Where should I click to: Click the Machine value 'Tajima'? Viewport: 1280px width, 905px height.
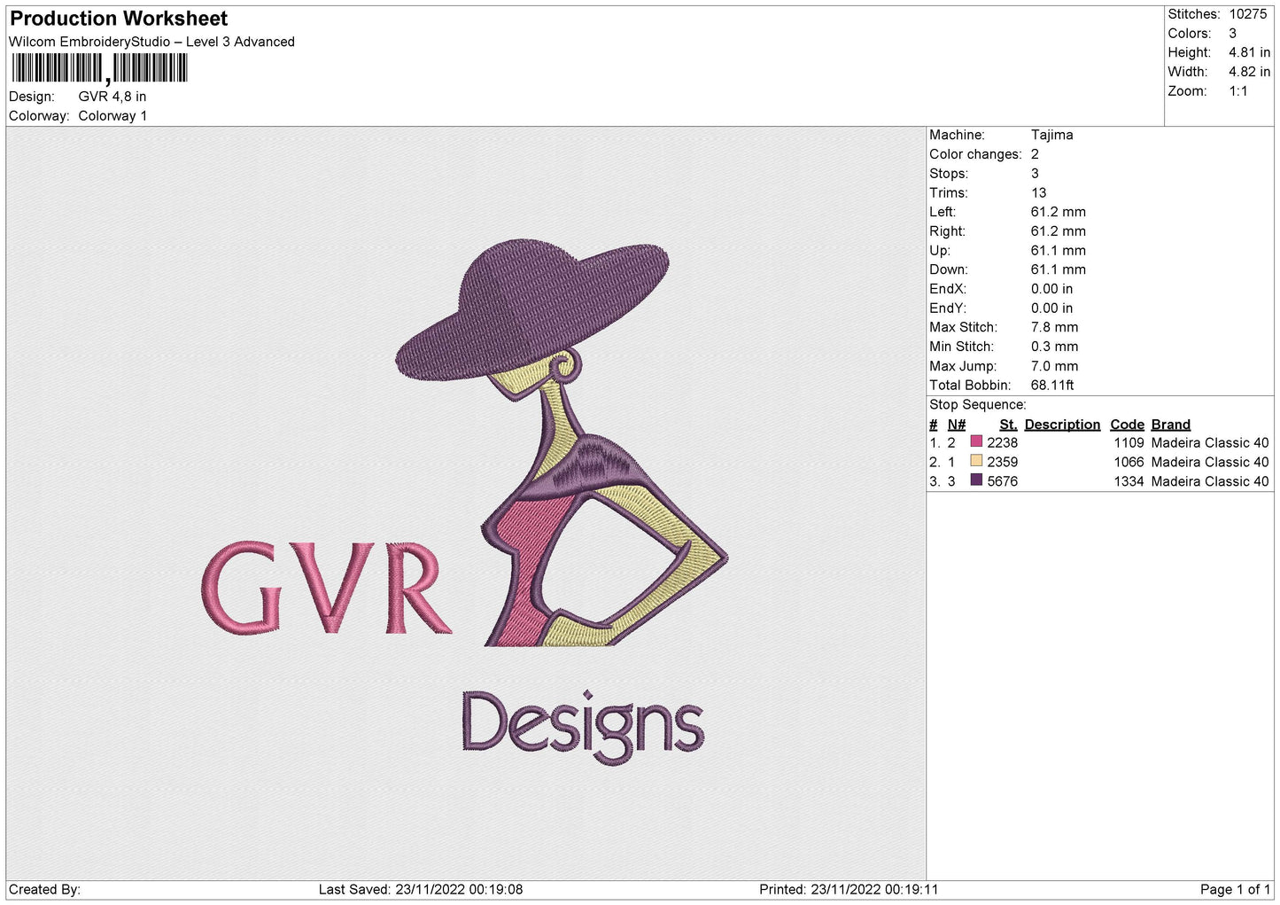pyautogui.click(x=1051, y=135)
